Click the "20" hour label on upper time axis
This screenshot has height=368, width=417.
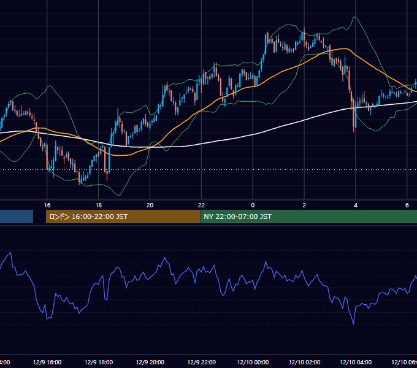(150, 205)
